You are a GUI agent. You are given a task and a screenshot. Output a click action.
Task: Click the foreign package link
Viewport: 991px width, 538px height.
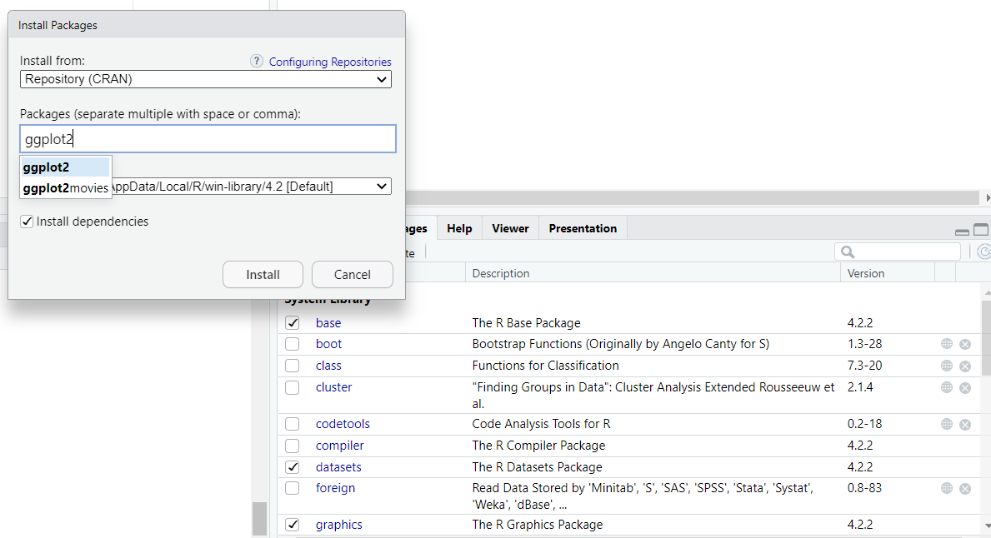[x=336, y=488]
